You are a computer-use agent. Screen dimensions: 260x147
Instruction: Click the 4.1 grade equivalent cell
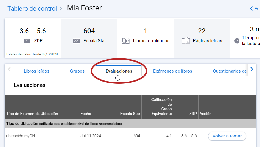click(169, 136)
